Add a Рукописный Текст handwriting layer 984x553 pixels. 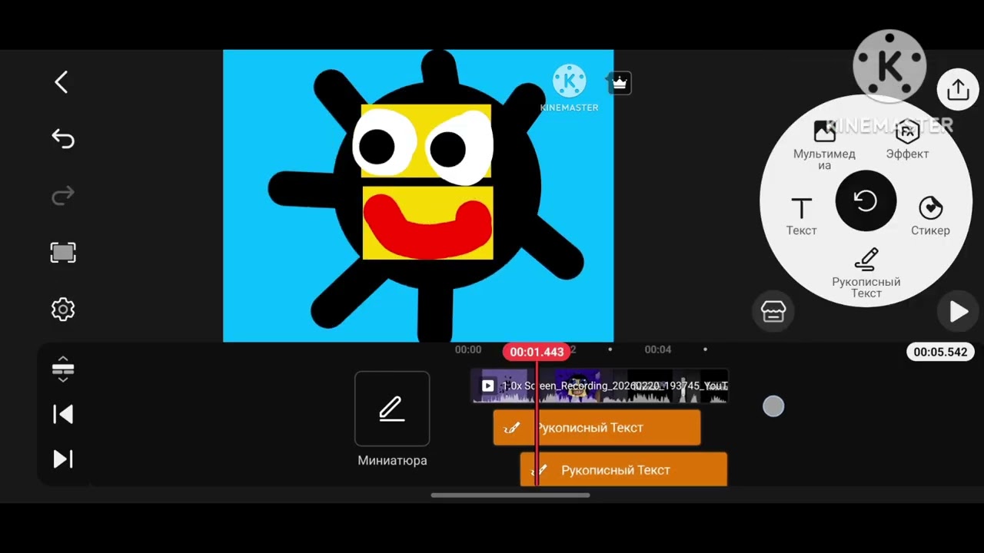[866, 273]
